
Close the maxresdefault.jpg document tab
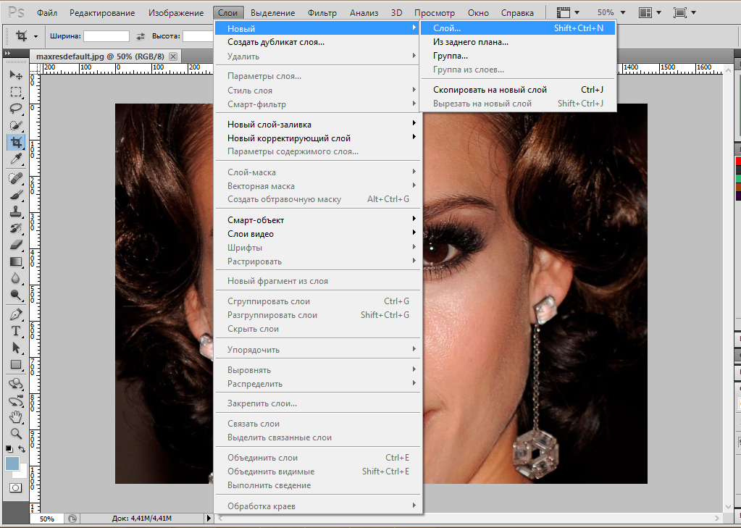[x=173, y=56]
